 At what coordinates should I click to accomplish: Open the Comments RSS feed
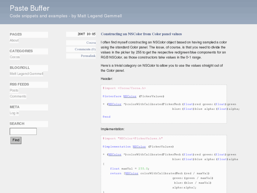pyautogui.click(x=18, y=96)
